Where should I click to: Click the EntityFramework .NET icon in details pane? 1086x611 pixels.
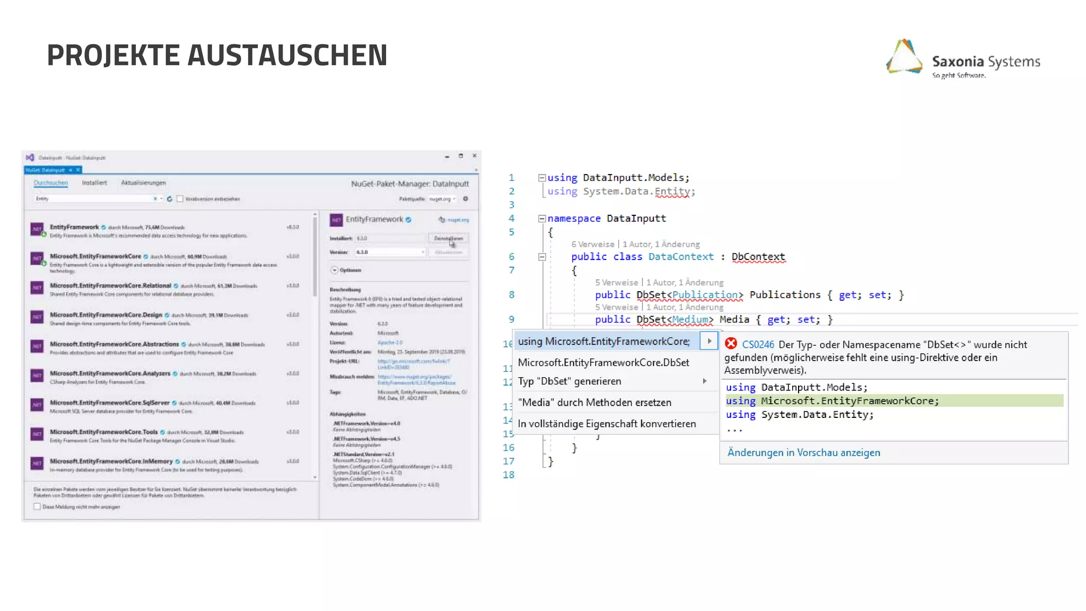336,220
